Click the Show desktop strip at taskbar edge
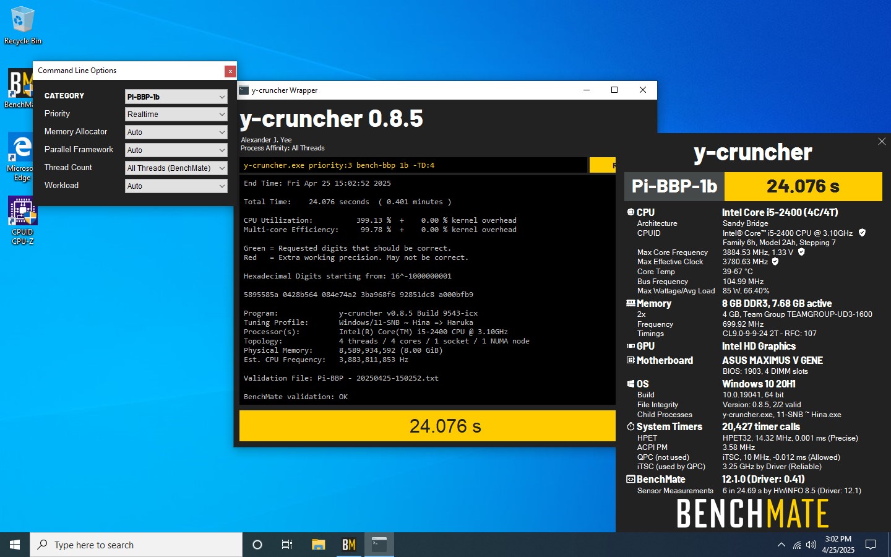 (889, 545)
